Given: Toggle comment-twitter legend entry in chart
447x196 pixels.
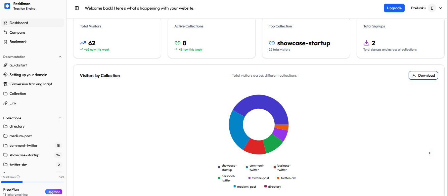Looking at the screenshot, I should 255,168.
